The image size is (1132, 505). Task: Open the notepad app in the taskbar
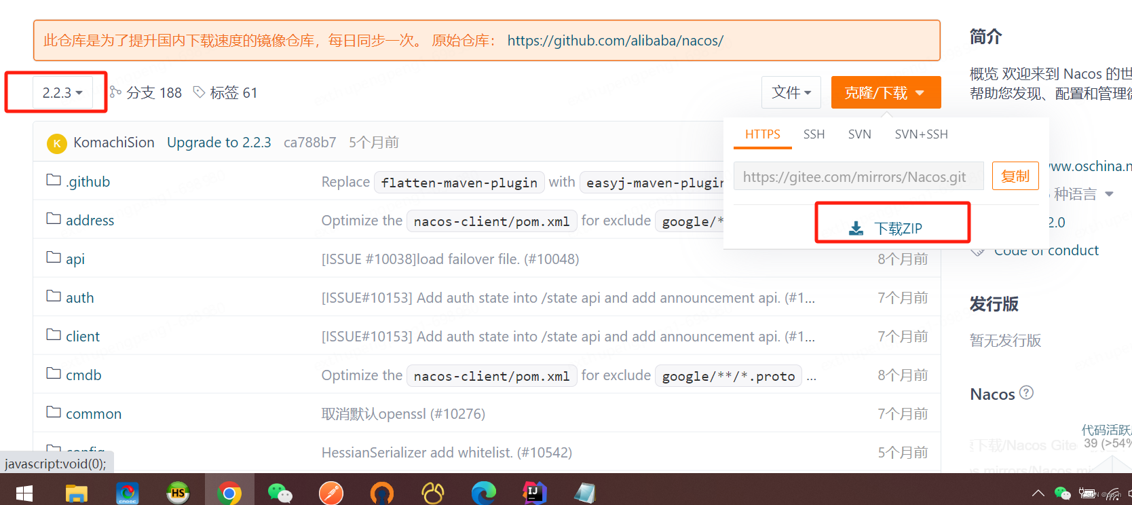click(584, 493)
